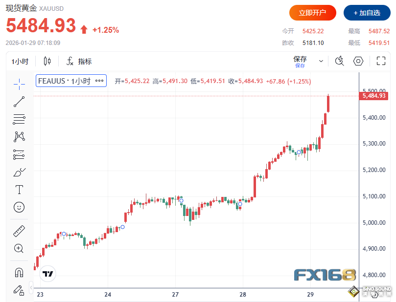This screenshot has width=396, height=302.
Task: Toggle fullscreen mode for the chart
Action: (x=381, y=61)
